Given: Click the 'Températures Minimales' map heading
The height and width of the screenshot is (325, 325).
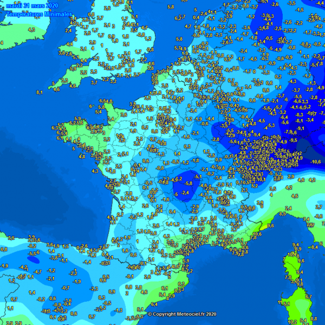Looking at the screenshot, I should [x=39, y=14].
